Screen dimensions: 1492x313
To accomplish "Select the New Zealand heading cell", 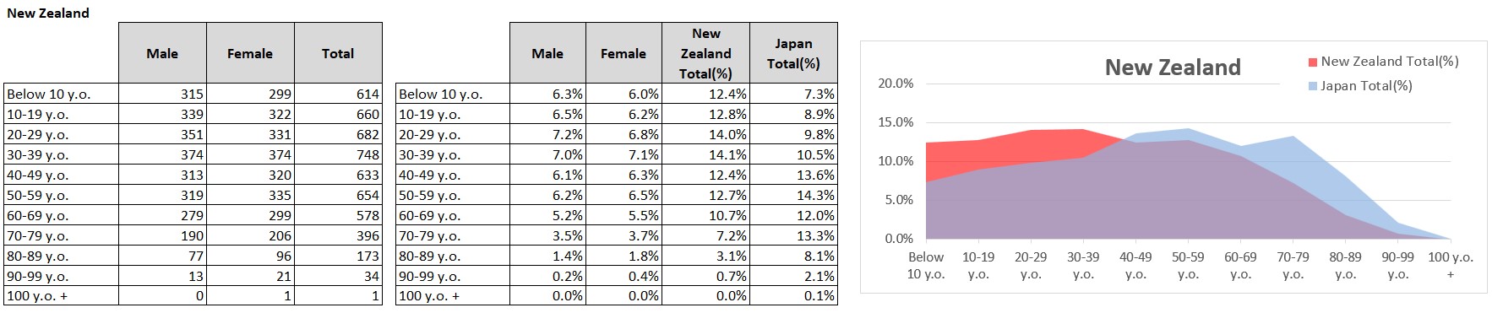I will coord(48,13).
